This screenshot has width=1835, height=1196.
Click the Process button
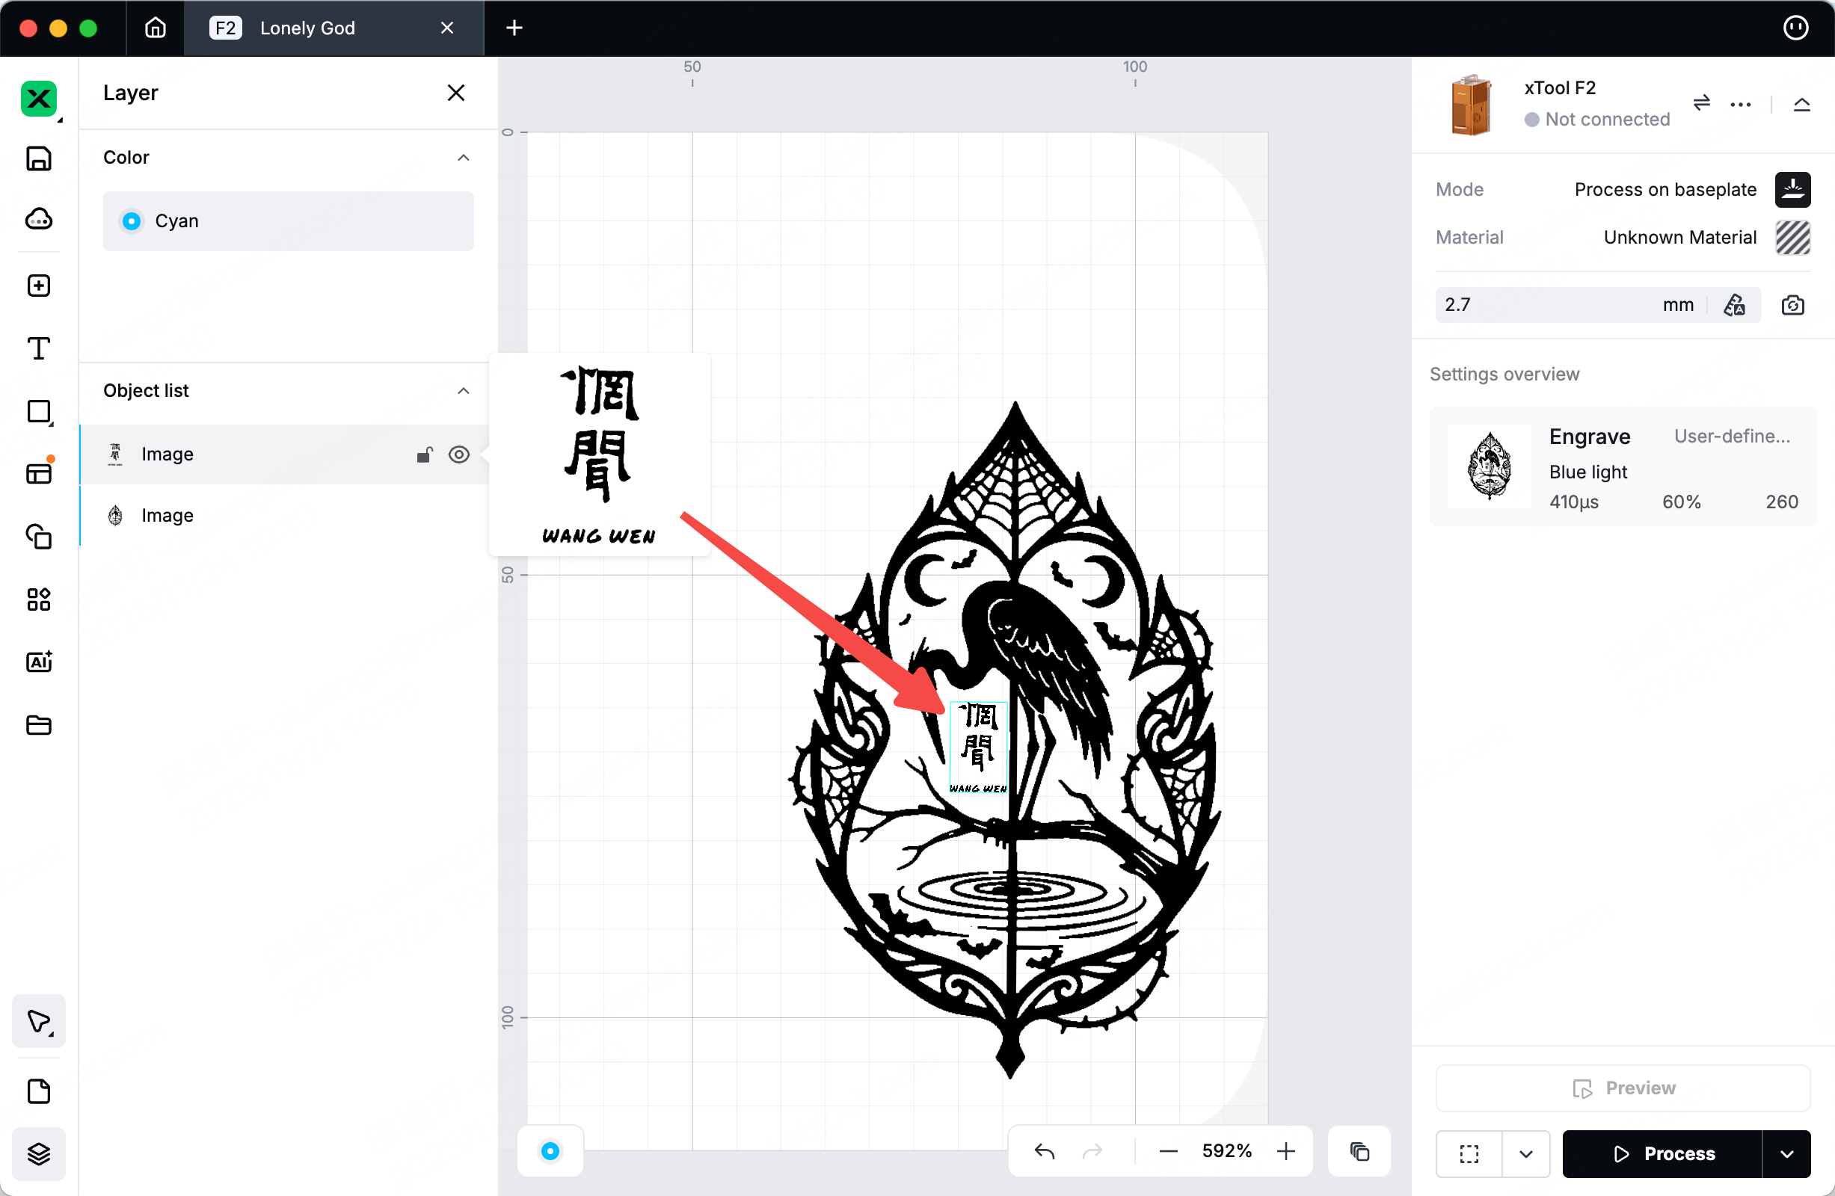pyautogui.click(x=1663, y=1153)
